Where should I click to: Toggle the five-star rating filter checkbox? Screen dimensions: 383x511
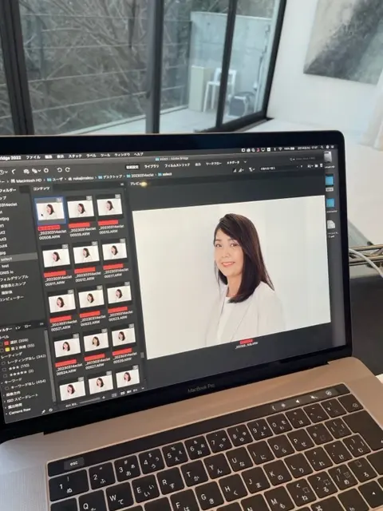pyautogui.click(x=4, y=376)
